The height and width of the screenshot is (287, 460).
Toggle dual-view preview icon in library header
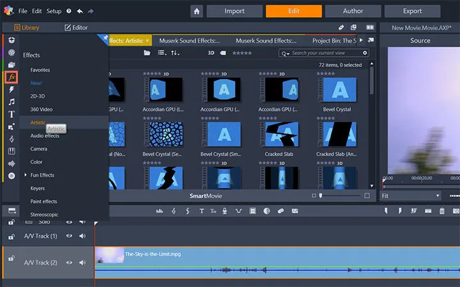pos(370,27)
